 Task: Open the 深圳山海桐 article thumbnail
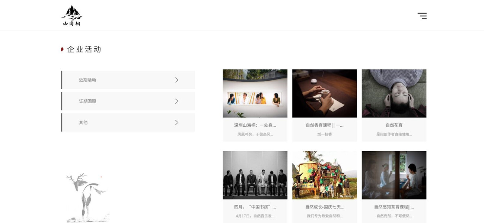tap(255, 93)
